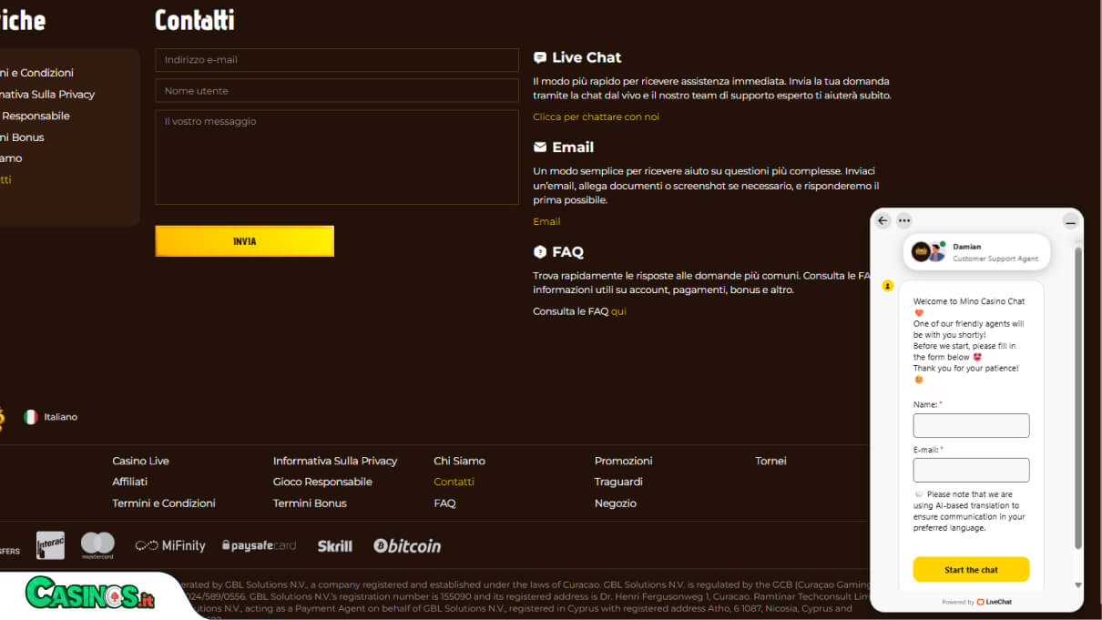Select sidebar Responsabile menu item

35,116
